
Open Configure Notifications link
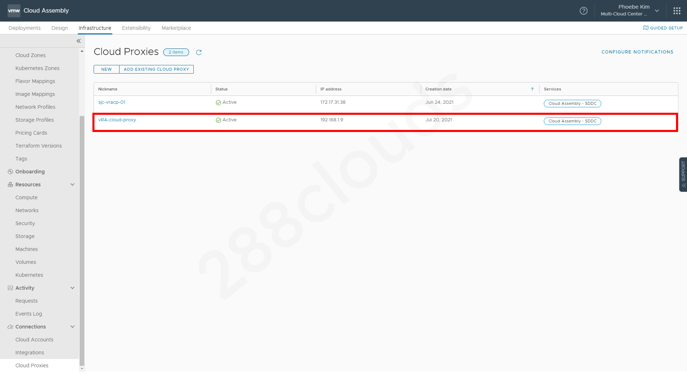[637, 52]
